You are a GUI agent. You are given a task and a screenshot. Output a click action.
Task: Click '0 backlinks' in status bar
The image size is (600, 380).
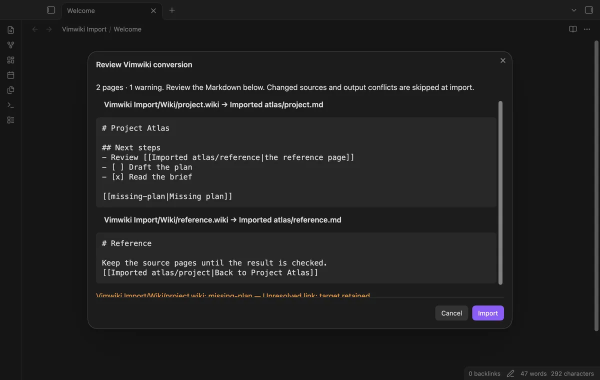pos(484,373)
